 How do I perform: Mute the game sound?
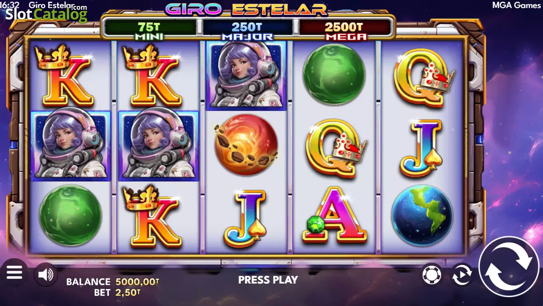click(x=45, y=275)
